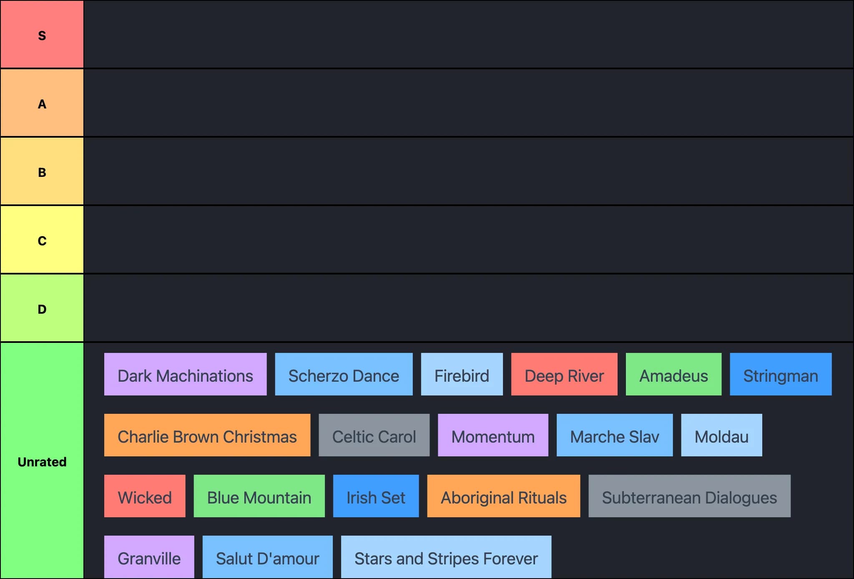Click the Stringman item
Image resolution: width=854 pixels, height=579 pixels.
point(780,374)
